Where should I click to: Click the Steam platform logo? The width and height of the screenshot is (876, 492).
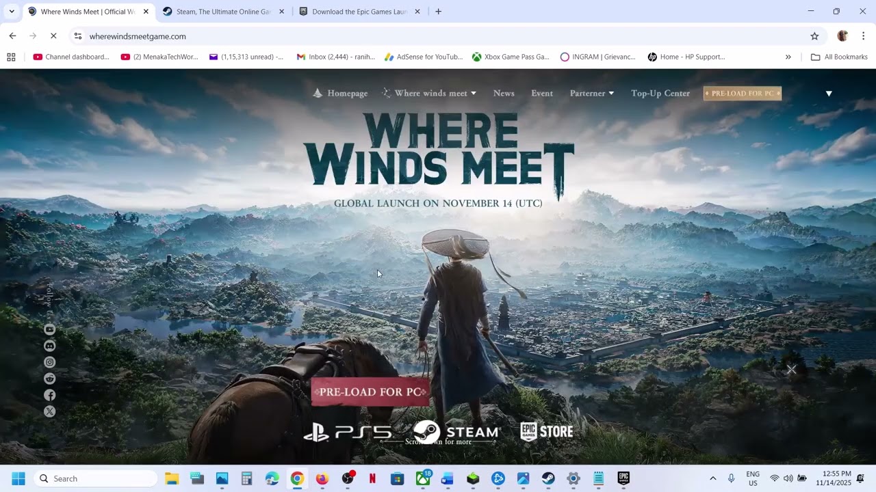(456, 432)
